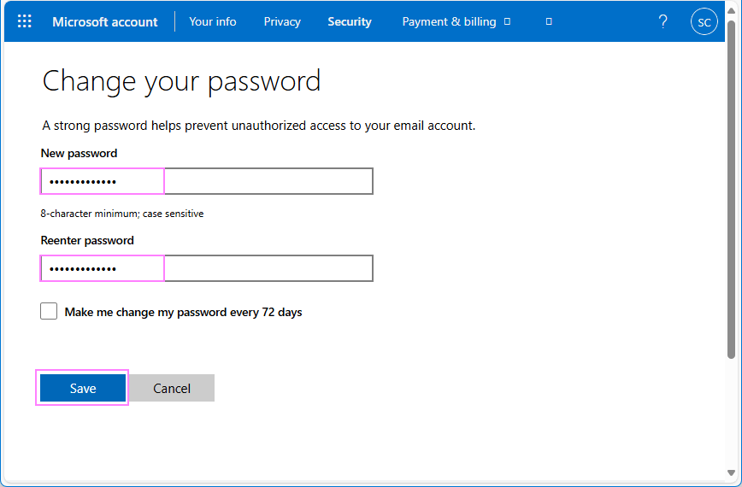Open the app launcher grid icon
The width and height of the screenshot is (742, 487).
[x=24, y=21]
